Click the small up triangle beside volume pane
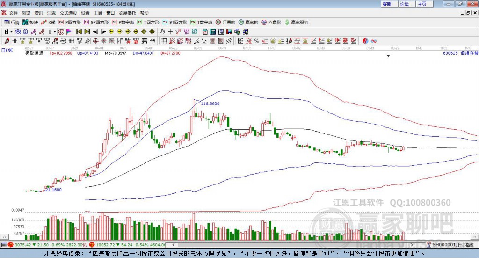This screenshot has height=258, width=479. [x=4, y=237]
